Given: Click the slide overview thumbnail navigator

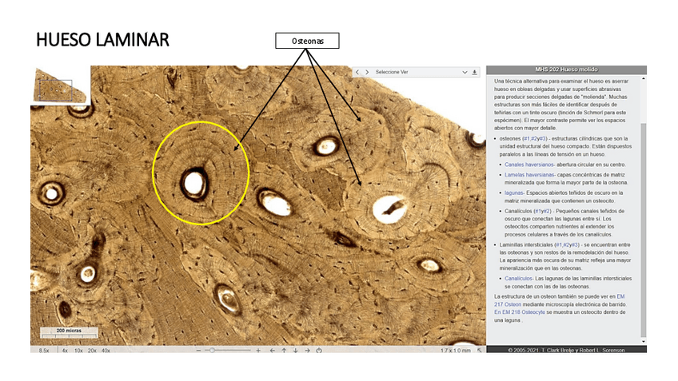Looking at the screenshot, I should tap(60, 85).
